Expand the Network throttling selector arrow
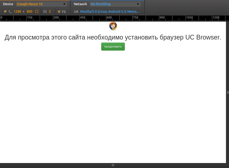 138,4
